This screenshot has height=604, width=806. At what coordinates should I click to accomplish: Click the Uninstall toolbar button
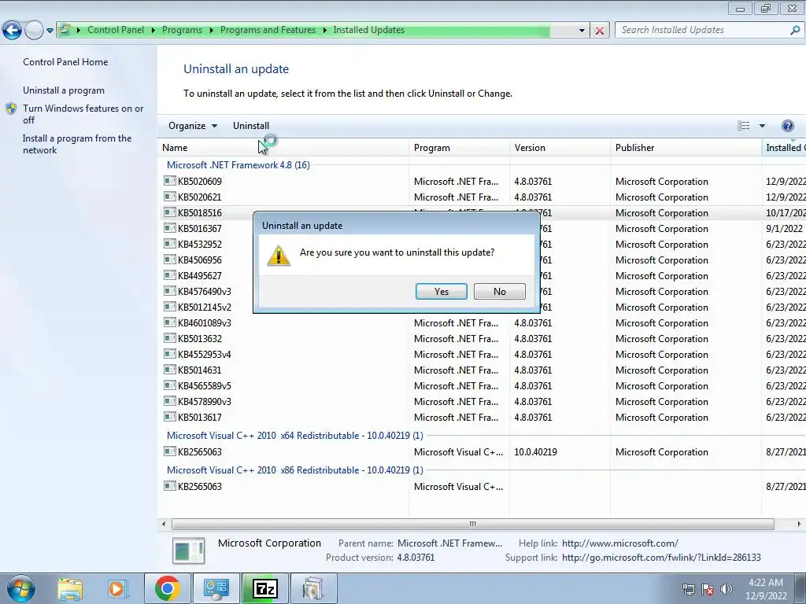click(x=251, y=126)
